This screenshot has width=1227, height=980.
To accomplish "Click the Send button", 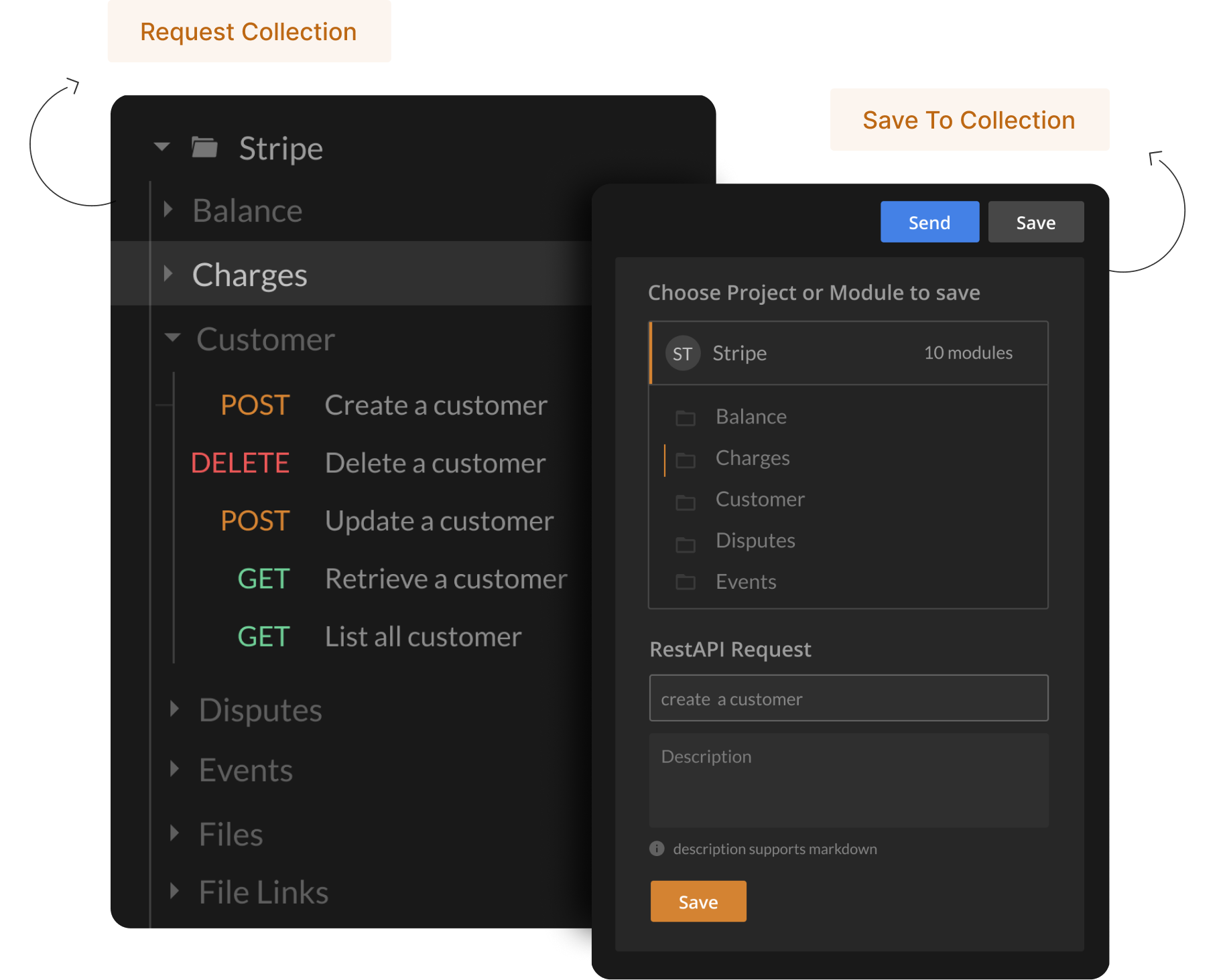I will click(929, 222).
